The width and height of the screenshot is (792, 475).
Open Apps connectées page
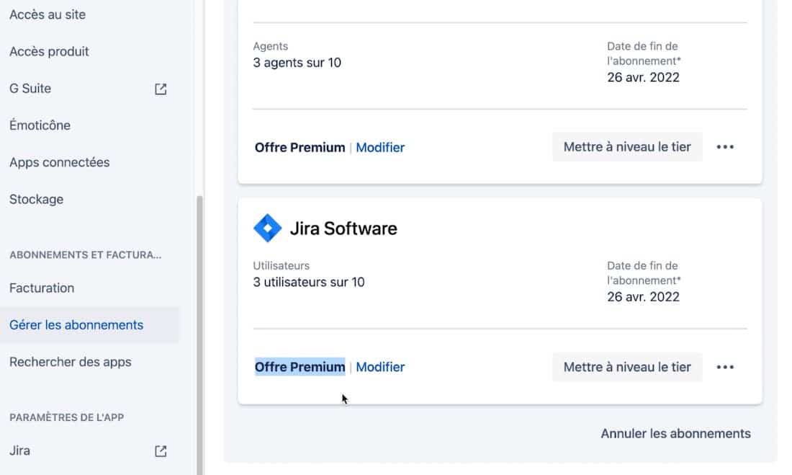click(x=60, y=162)
